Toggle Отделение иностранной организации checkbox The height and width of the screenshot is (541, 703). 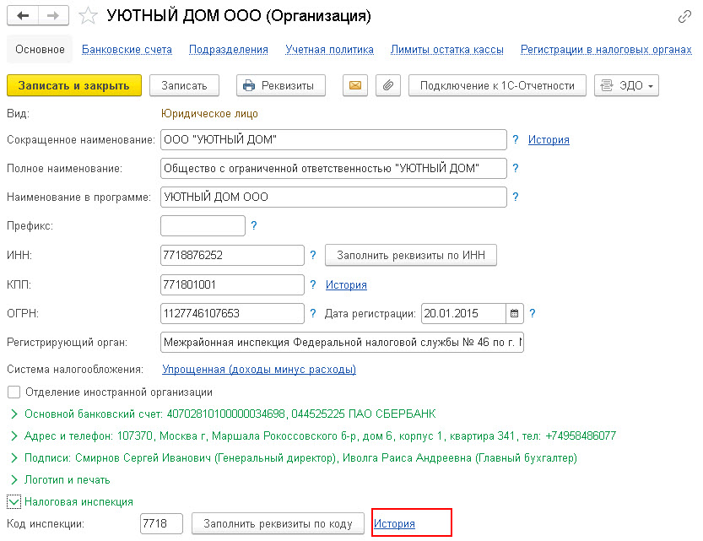pos(14,392)
